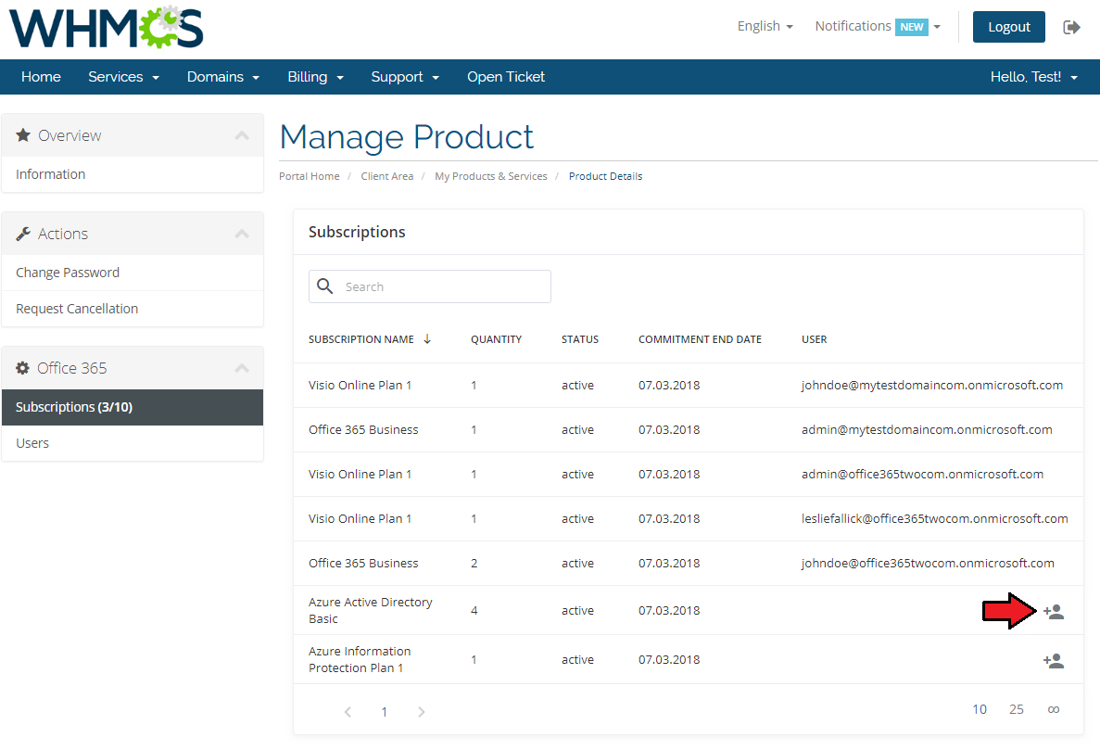Show unlimited entries per page
Image resolution: width=1100 pixels, height=750 pixels.
click(x=1053, y=709)
